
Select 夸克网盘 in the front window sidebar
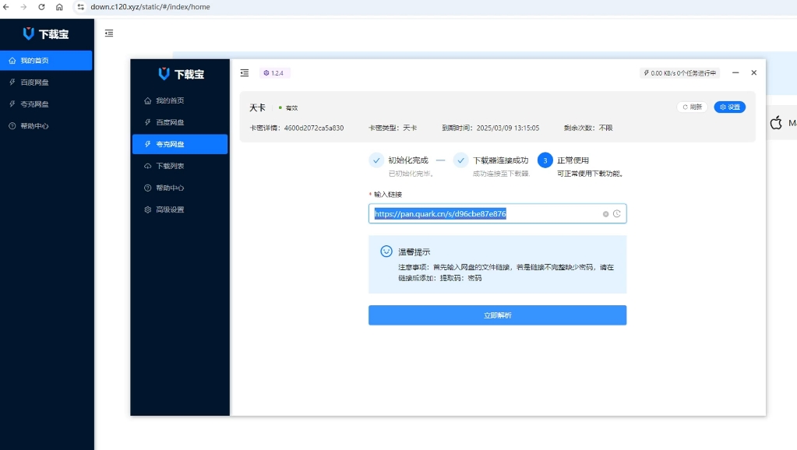click(180, 144)
